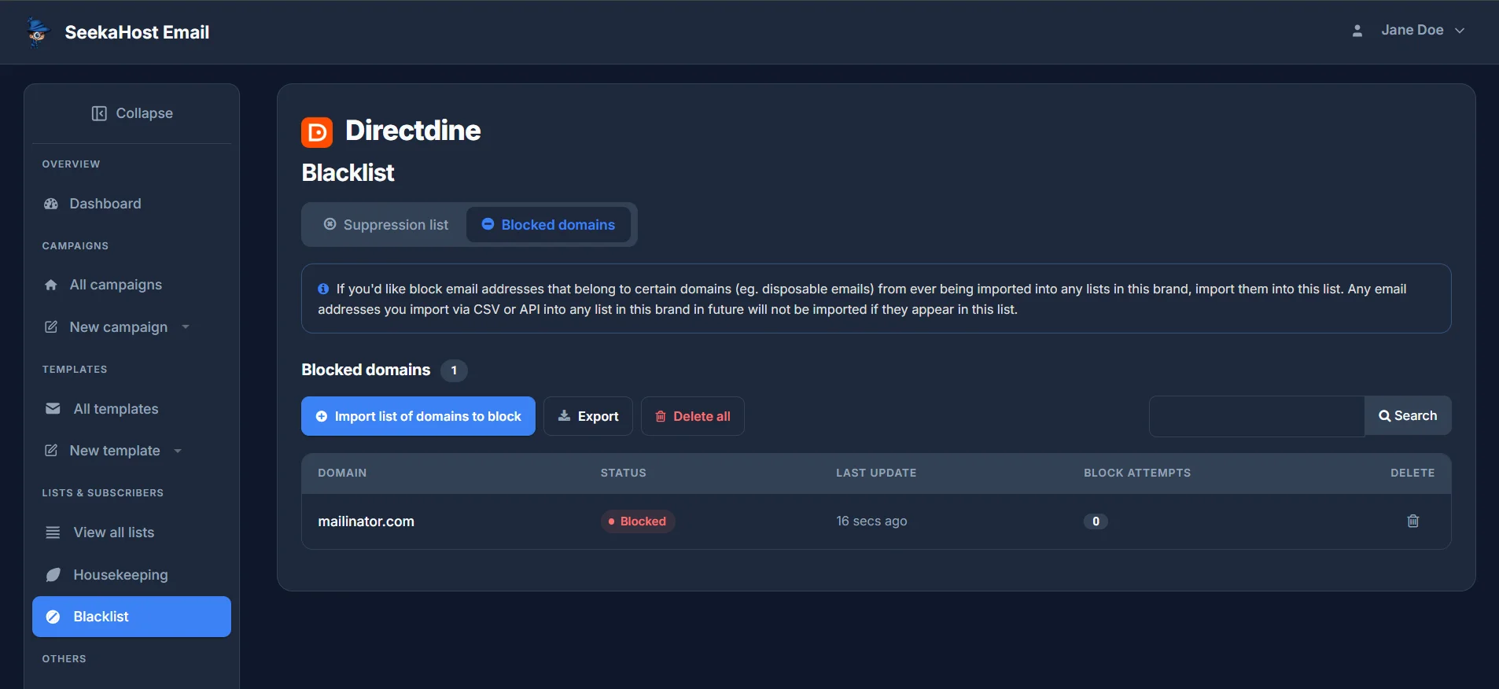The width and height of the screenshot is (1499, 689).
Task: Click the Directdine orange brand icon
Action: pyautogui.click(x=317, y=132)
